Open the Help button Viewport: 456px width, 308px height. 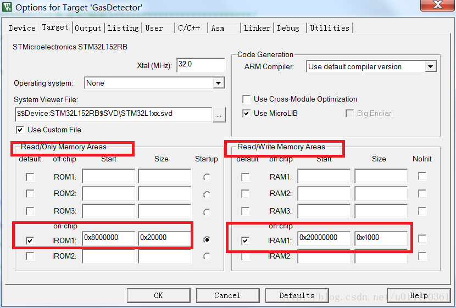(419, 295)
